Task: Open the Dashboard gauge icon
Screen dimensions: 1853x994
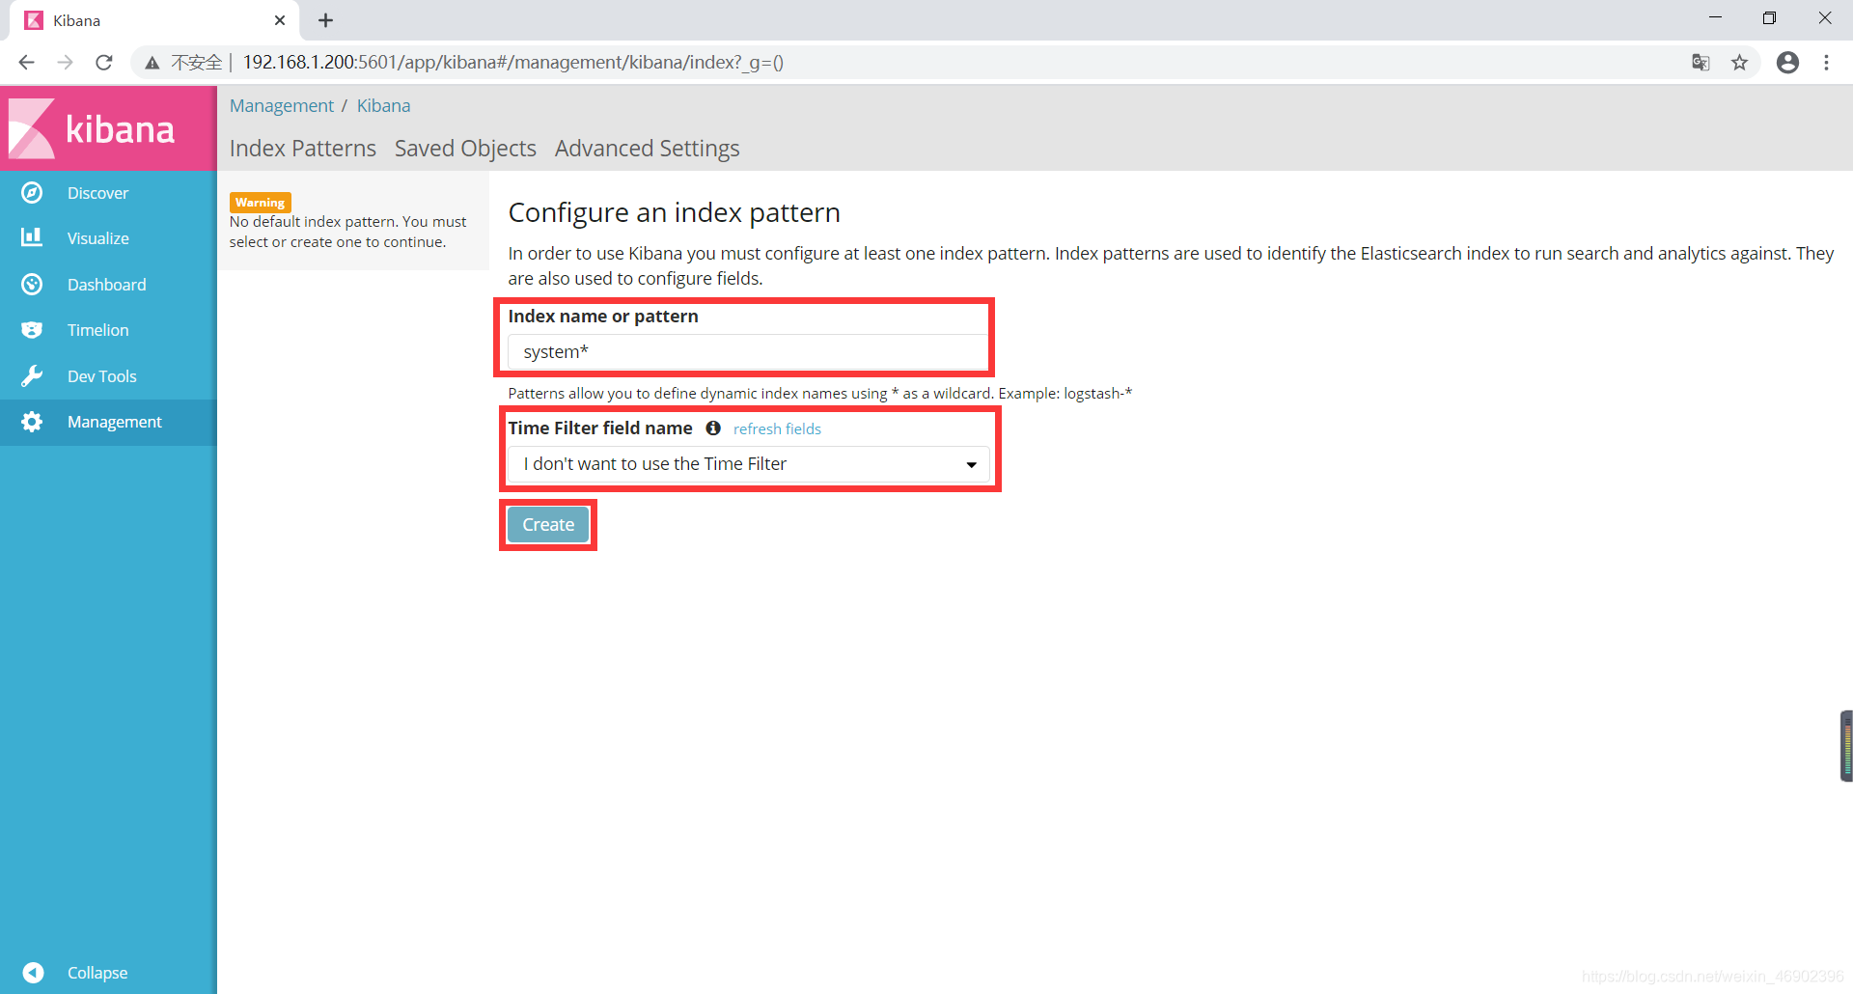Action: pos(32,284)
